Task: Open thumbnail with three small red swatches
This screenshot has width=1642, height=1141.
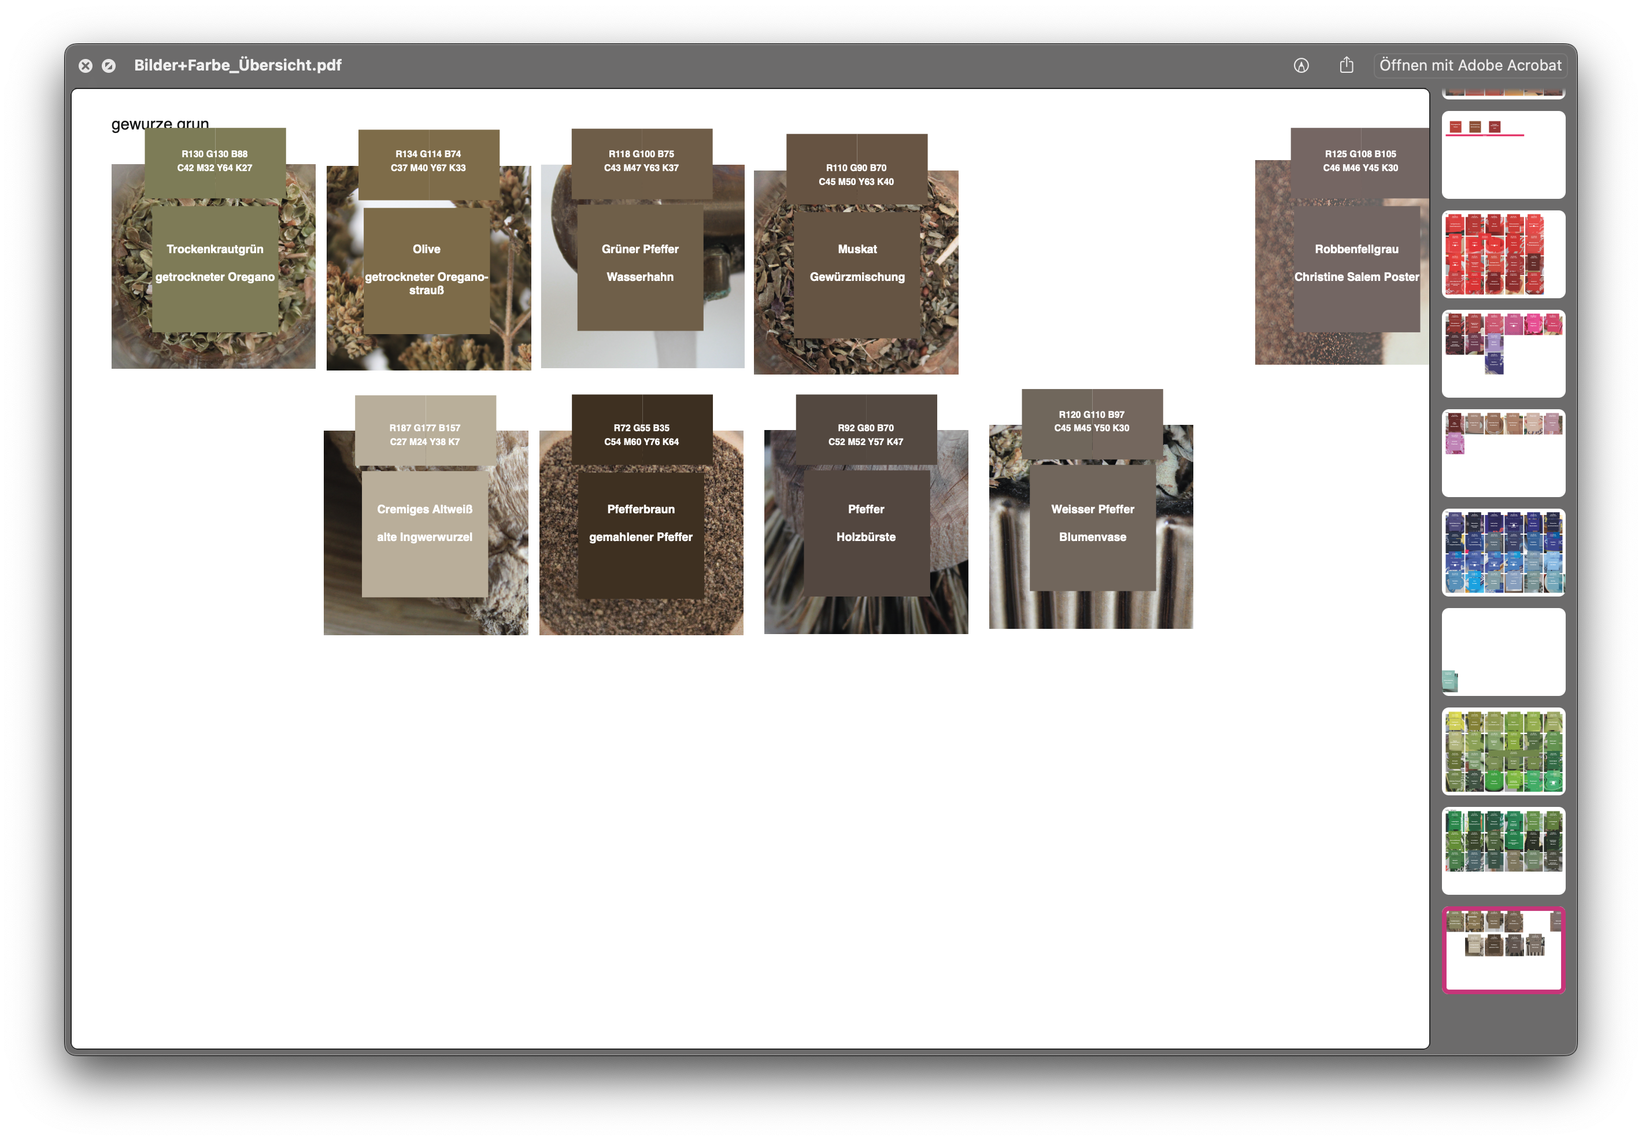Action: click(1503, 155)
